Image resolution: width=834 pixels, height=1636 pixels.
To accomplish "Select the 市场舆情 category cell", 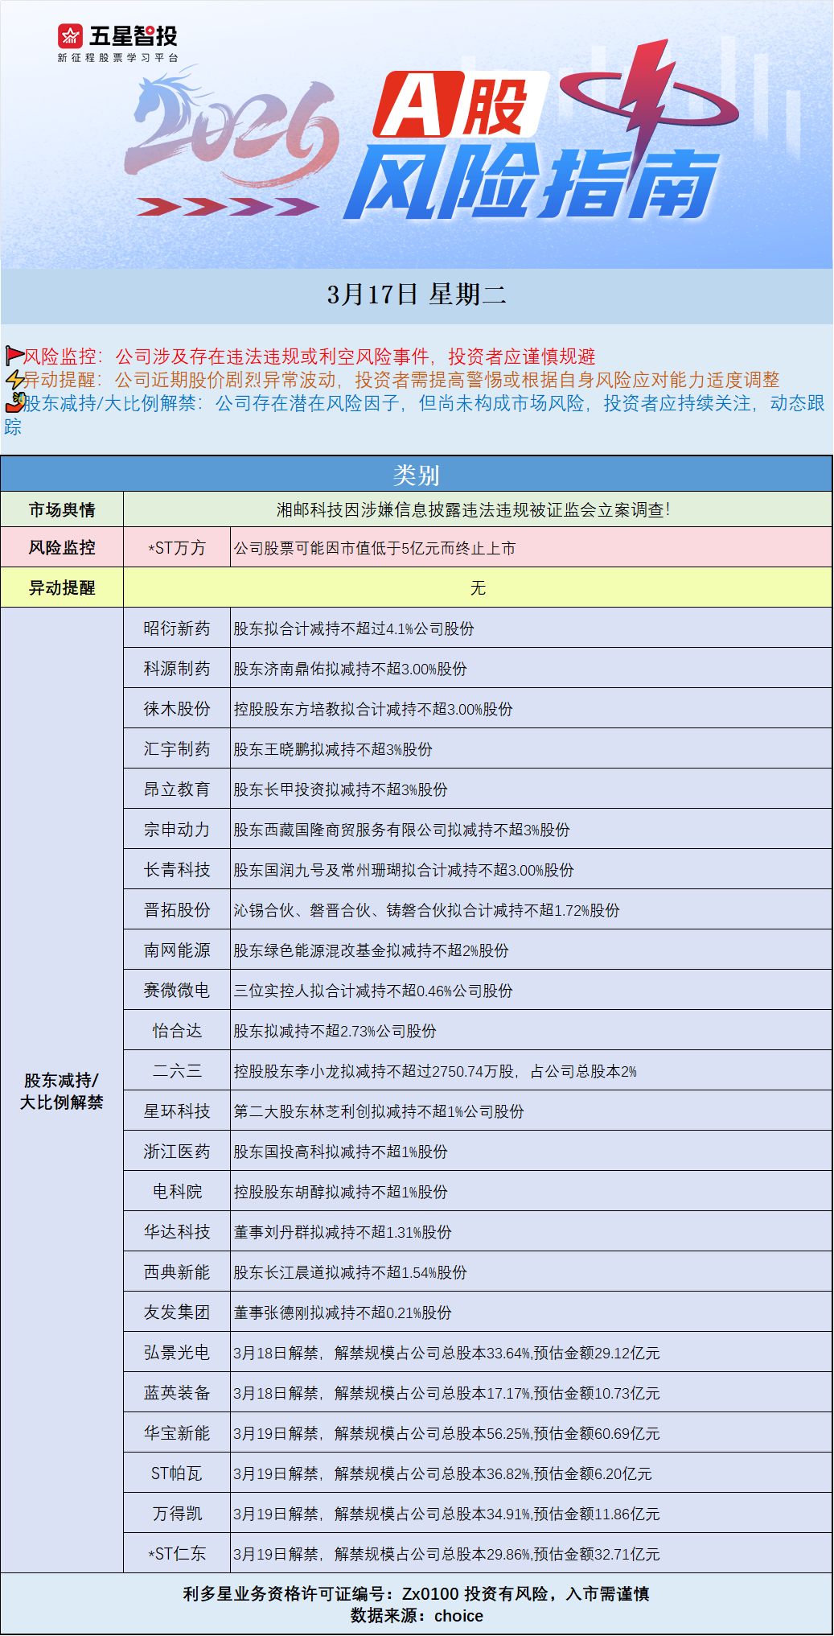I will coord(62,509).
